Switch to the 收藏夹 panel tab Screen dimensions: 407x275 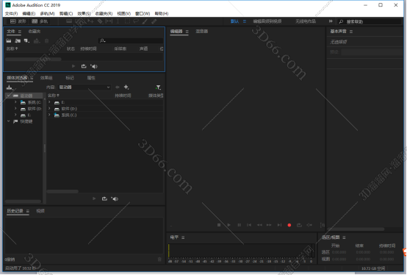pyautogui.click(x=35, y=32)
